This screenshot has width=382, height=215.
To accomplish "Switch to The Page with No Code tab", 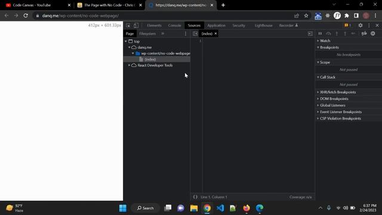I will tap(109, 5).
